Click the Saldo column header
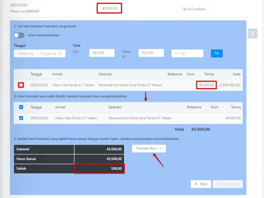The image size is (264, 198). (x=236, y=74)
